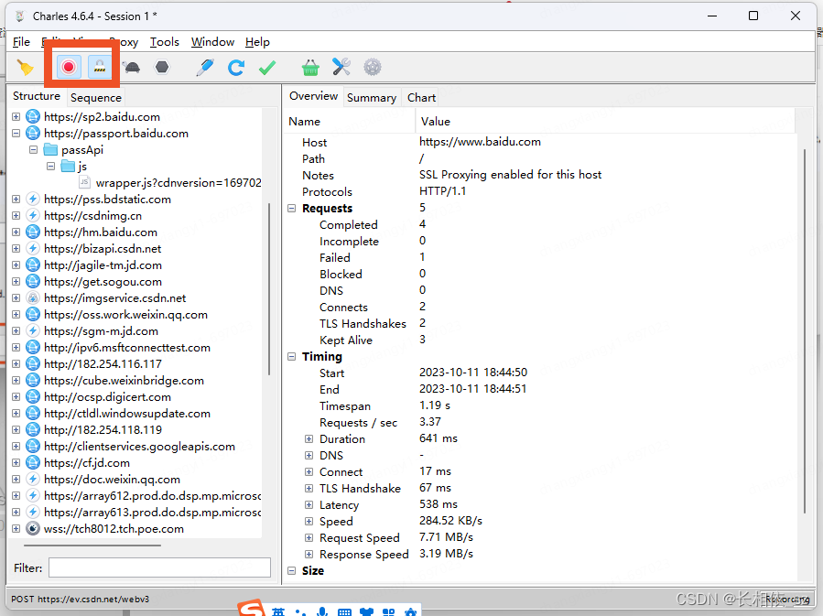Expand the pss.bdstatic.com host
Image resolution: width=823 pixels, height=616 pixels.
16,199
